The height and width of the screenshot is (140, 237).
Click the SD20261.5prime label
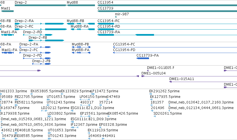coord(168,114)
